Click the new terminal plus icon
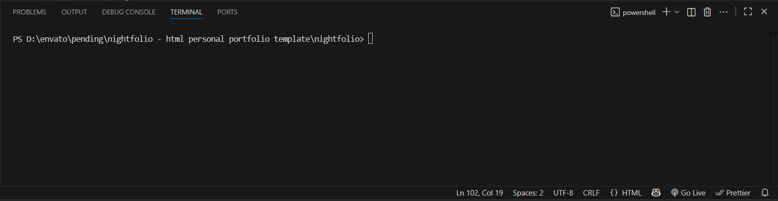Viewport: 778px width, 201px height. coord(666,12)
